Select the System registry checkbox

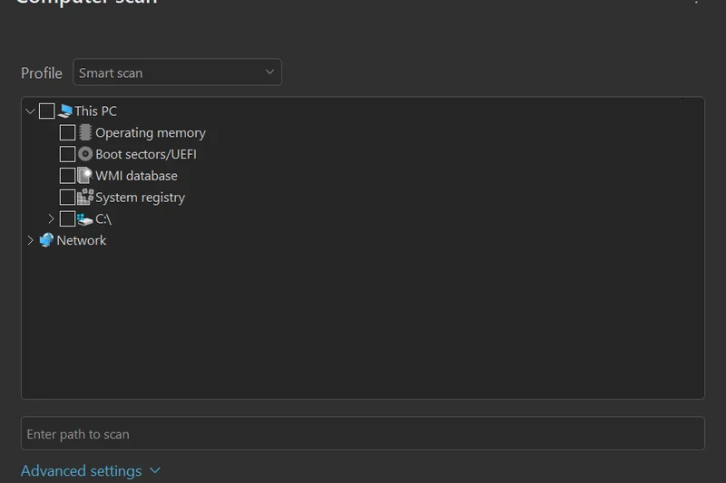tap(67, 197)
